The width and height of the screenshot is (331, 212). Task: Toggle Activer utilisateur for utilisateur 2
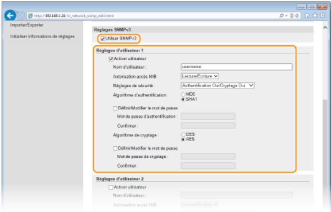[111, 188]
